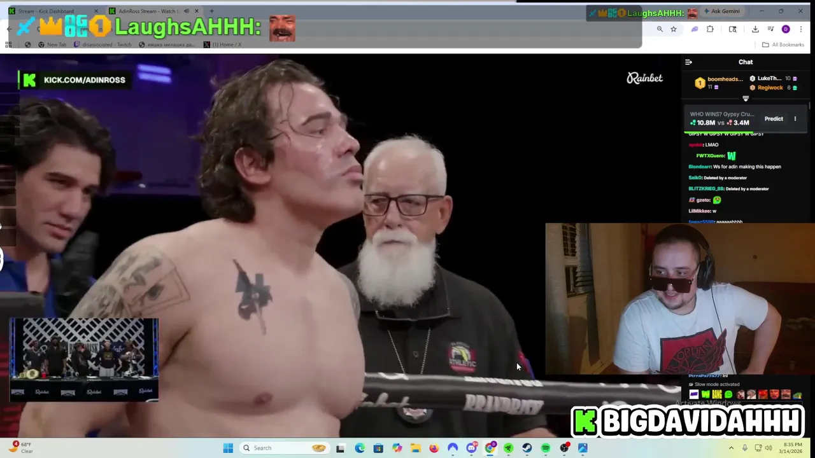Open Spotify from the taskbar
Screen dimensions: 815x458
pos(546,448)
